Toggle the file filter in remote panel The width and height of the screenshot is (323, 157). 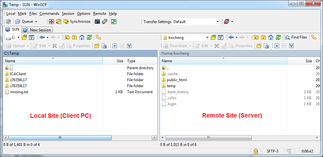(221, 37)
